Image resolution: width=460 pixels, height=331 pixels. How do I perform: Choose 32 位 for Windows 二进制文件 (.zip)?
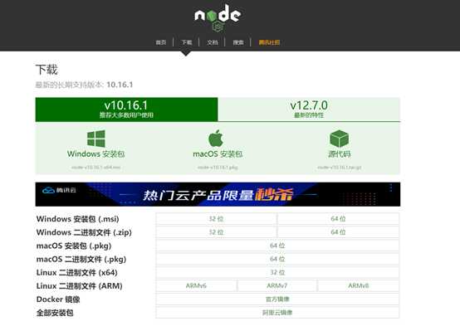click(216, 232)
